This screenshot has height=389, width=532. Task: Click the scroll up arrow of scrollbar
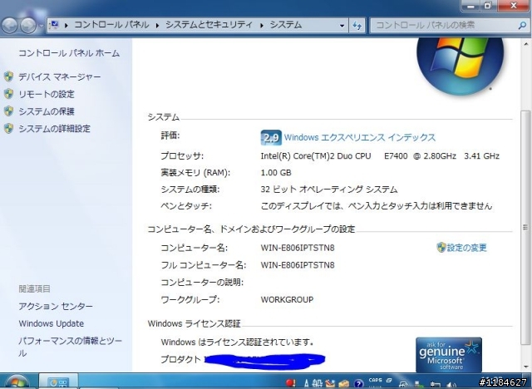[525, 44]
